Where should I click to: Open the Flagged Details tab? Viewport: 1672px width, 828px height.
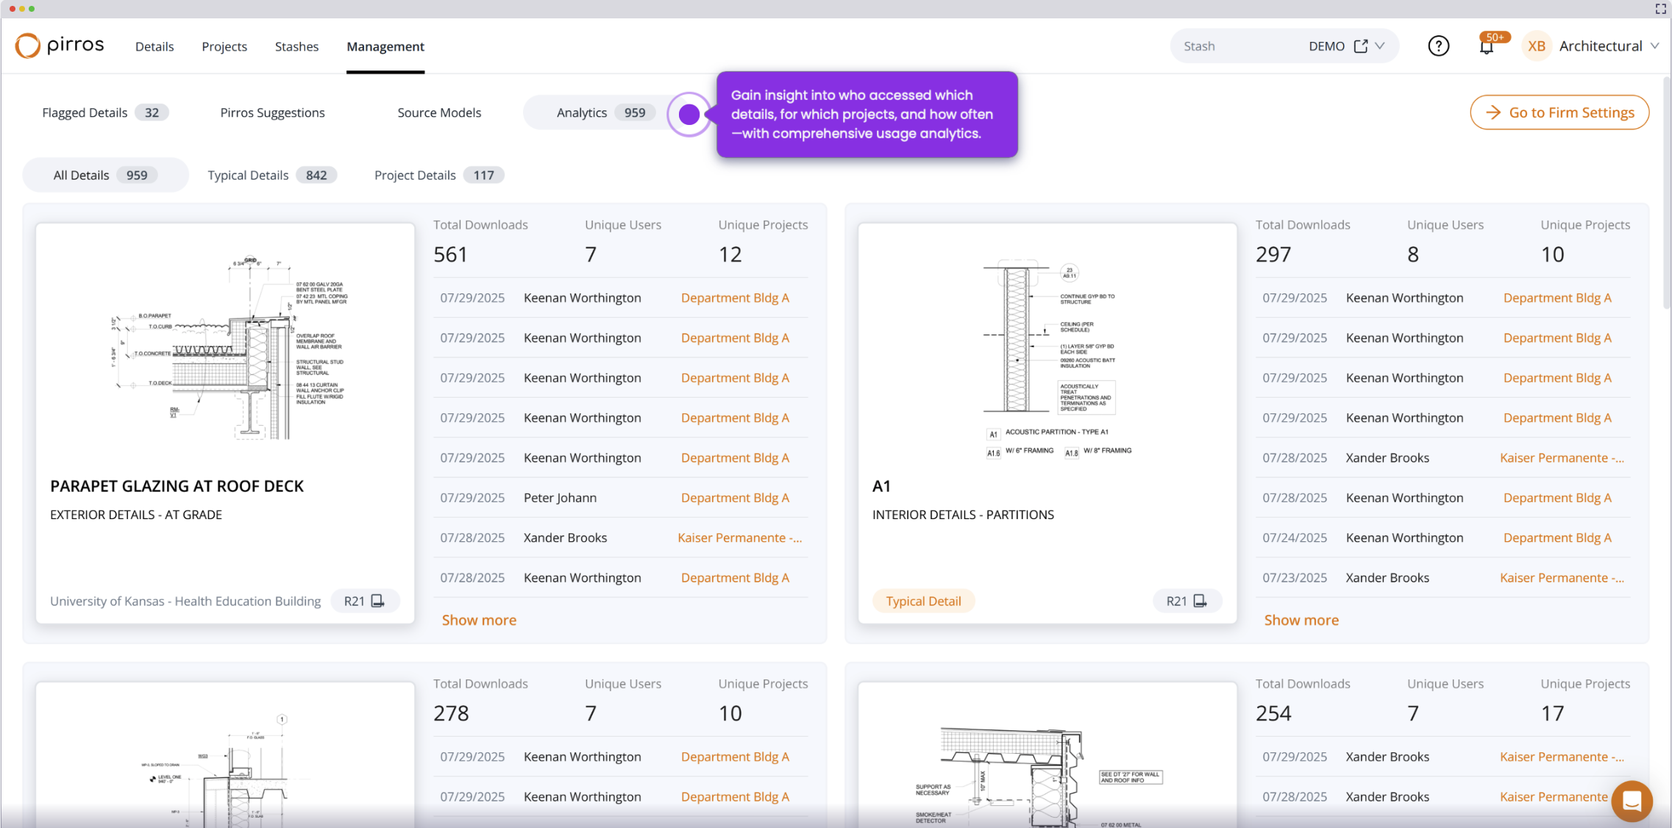[104, 113]
